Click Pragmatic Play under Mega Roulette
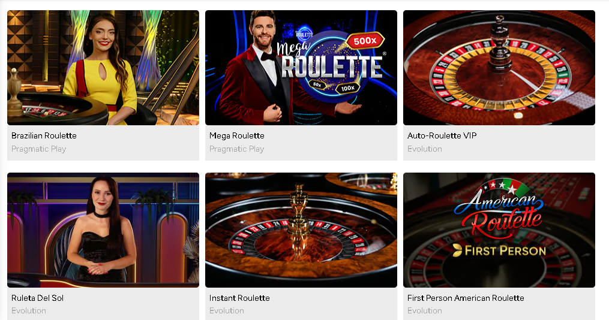The image size is (609, 320). [x=237, y=149]
